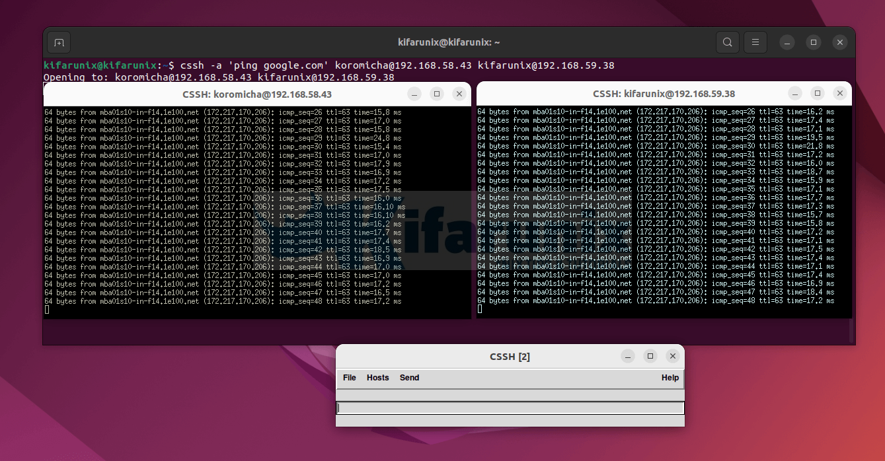Close the CSSH [2] console window
Screen dimensions: 885x461
673,357
